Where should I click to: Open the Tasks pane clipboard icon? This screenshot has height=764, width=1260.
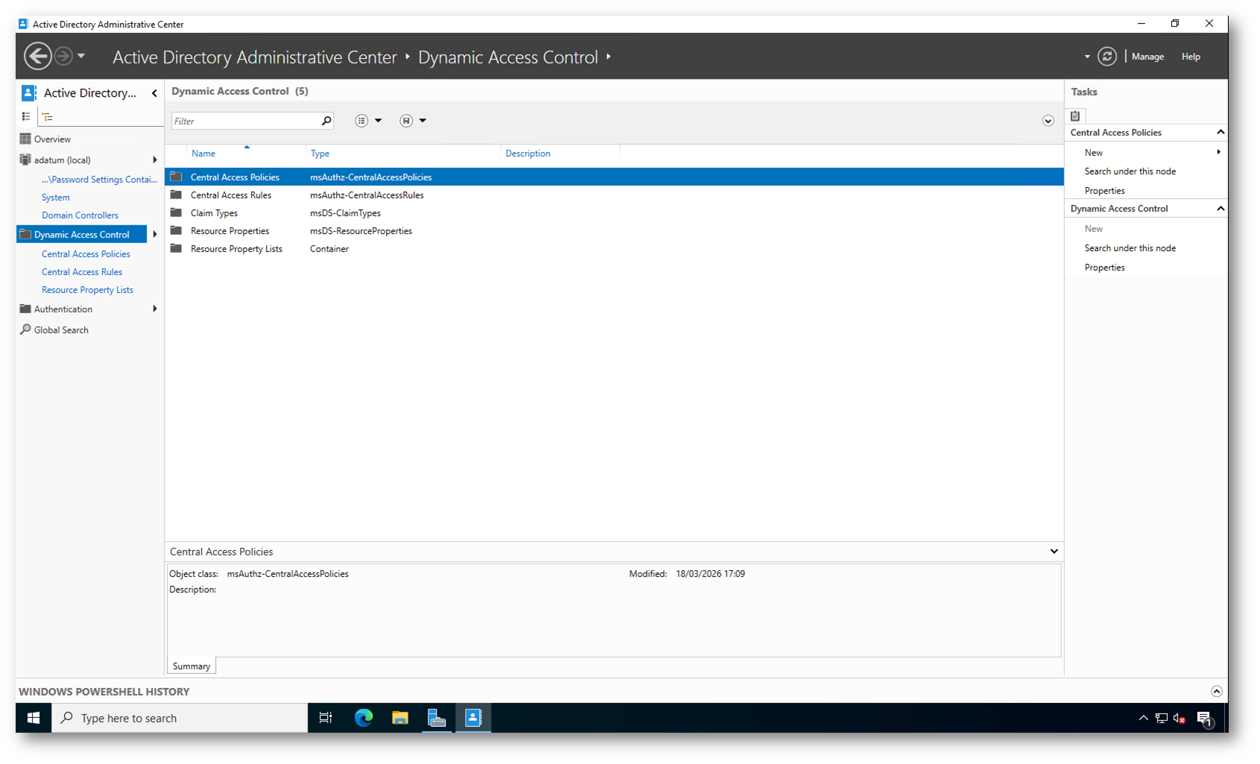coord(1075,116)
